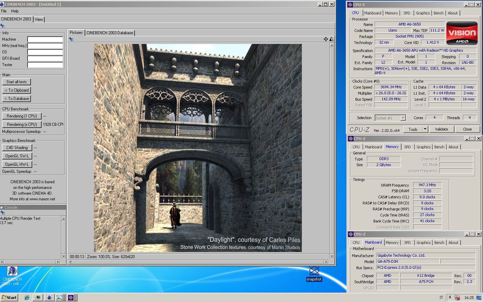The height and width of the screenshot is (302, 483).
Task: Click the Validate button in CPU-Z
Action: click(x=441, y=129)
